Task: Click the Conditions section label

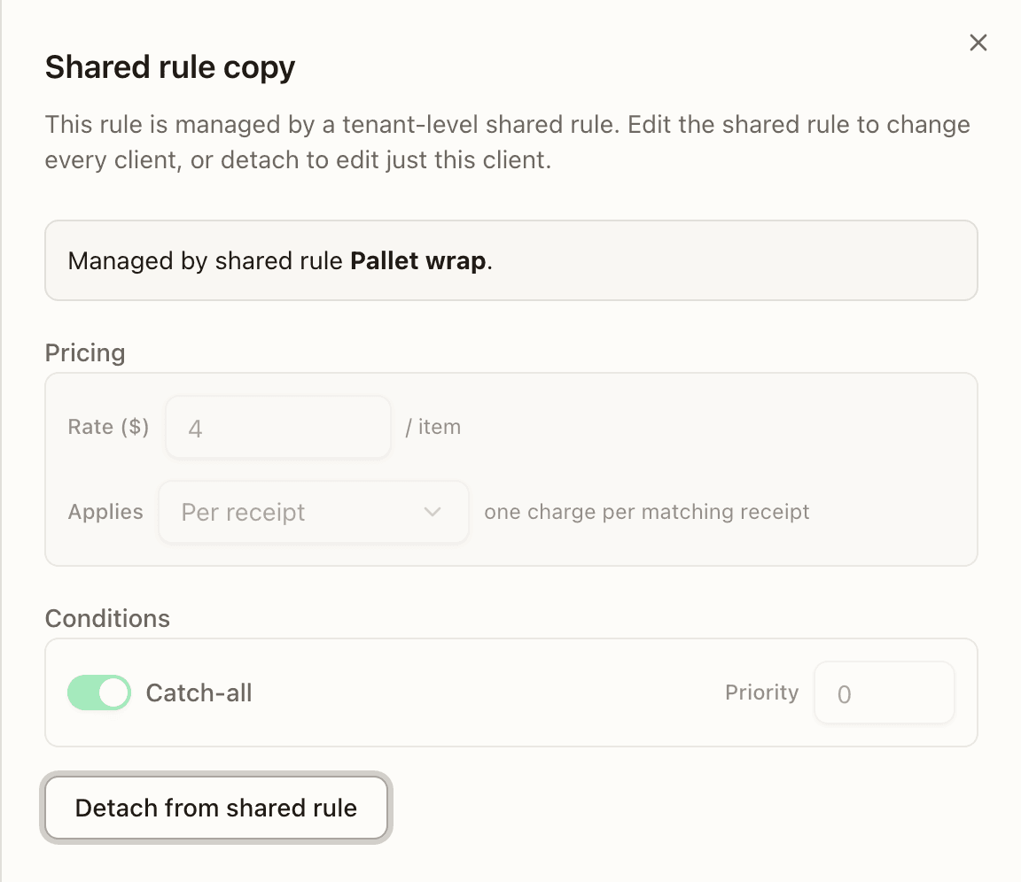Action: [107, 619]
